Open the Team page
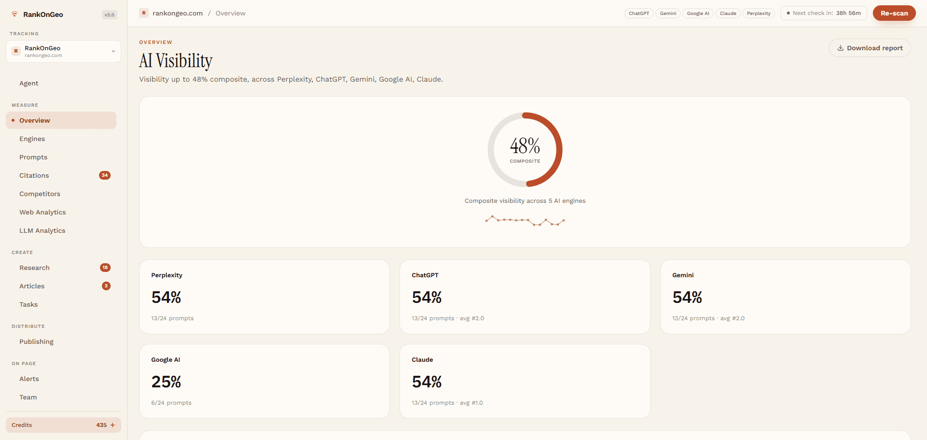 coord(61,397)
